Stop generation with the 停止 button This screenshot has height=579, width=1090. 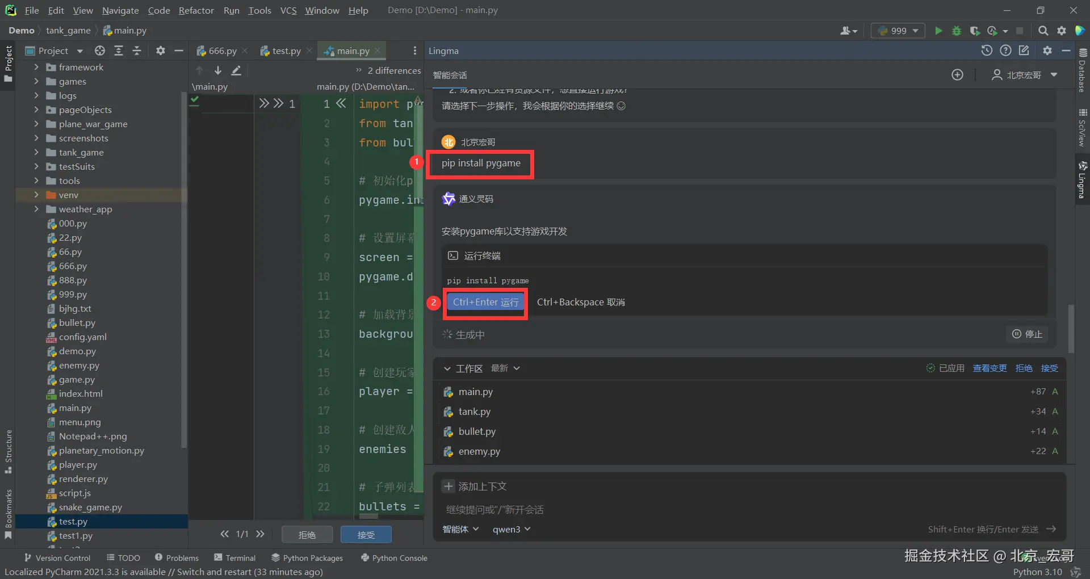point(1028,334)
